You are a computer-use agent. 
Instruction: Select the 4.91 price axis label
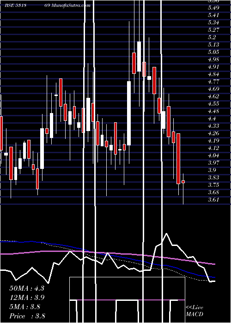tap(213, 67)
